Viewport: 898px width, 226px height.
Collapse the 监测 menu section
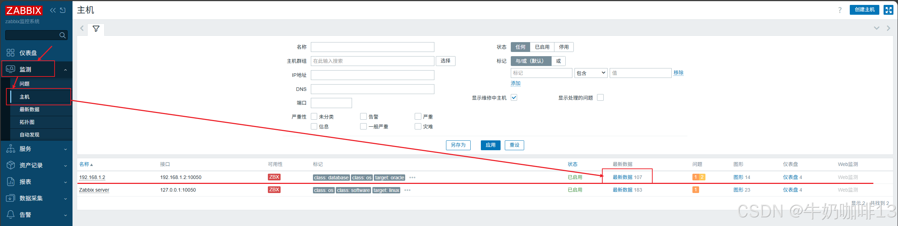[x=65, y=70]
